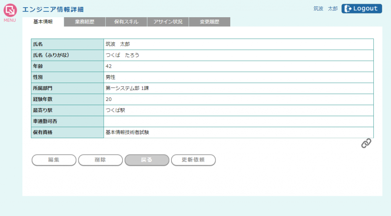View the 変更履歴 tab

pyautogui.click(x=210, y=22)
